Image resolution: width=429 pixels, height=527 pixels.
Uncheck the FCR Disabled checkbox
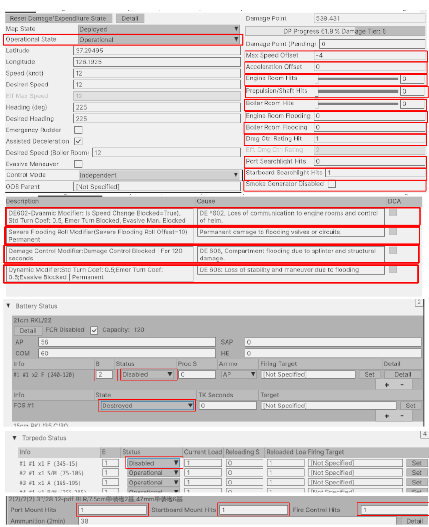click(94, 330)
